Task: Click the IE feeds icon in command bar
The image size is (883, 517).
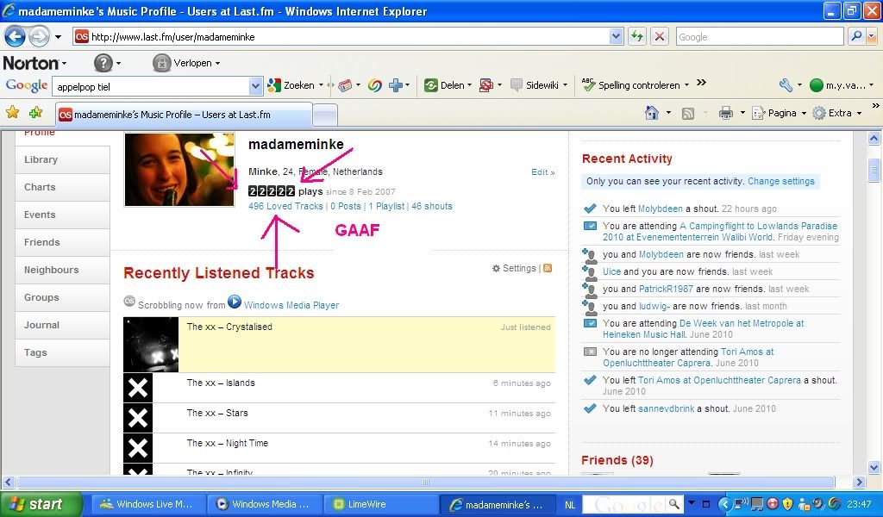Action: click(x=687, y=113)
